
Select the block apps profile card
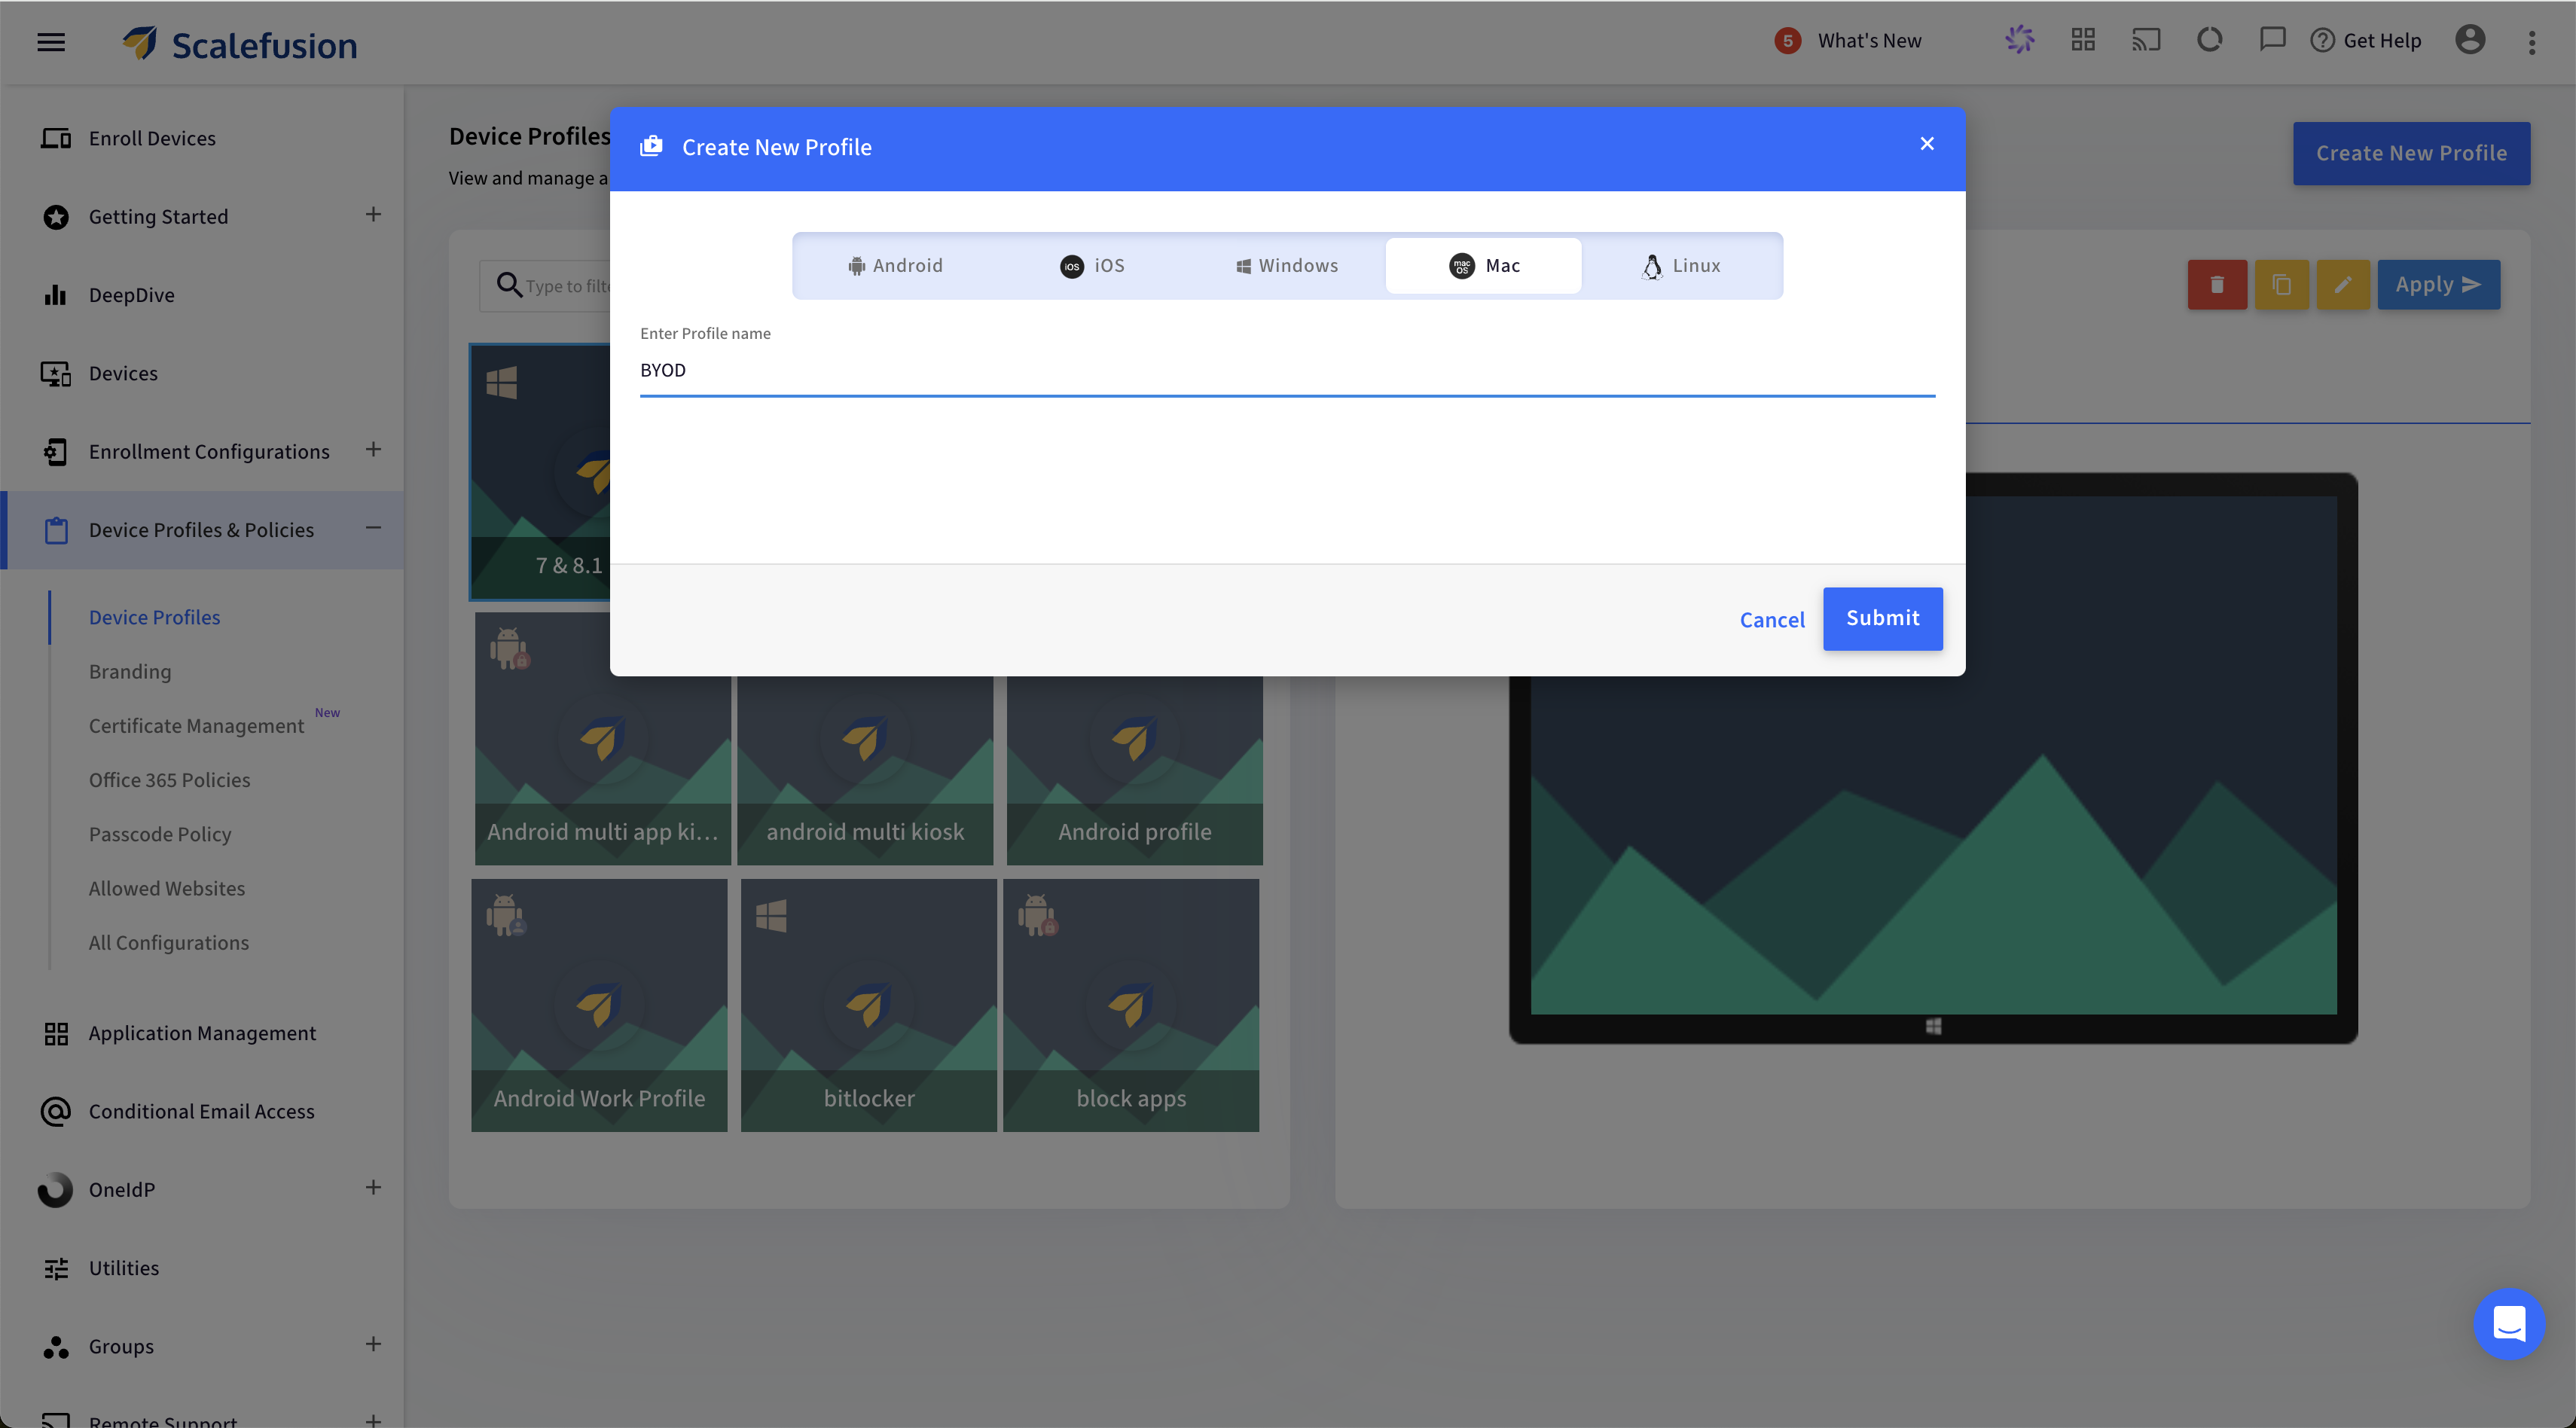[x=1131, y=1005]
